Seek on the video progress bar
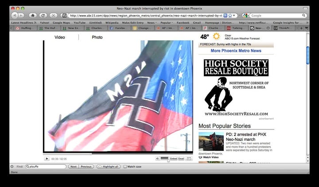The width and height of the screenshot is (319, 187). (x=118, y=154)
